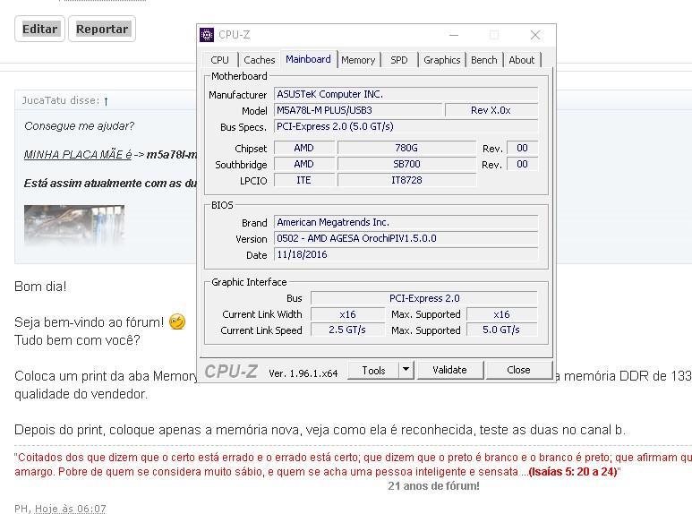Close the CPU-Z window with X
Viewport: 692px width, 514px height.
tap(534, 35)
